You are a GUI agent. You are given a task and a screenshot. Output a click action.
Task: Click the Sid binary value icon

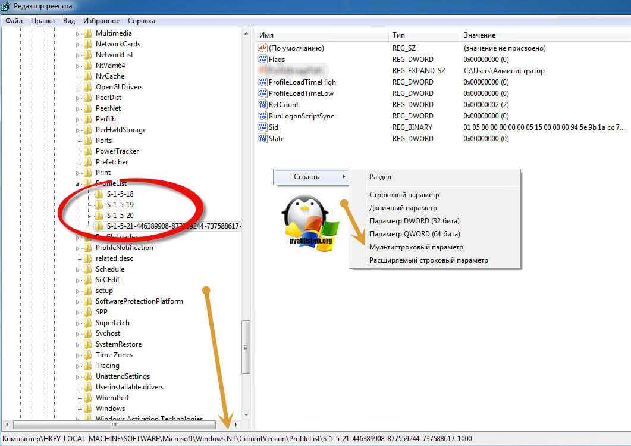tap(263, 127)
